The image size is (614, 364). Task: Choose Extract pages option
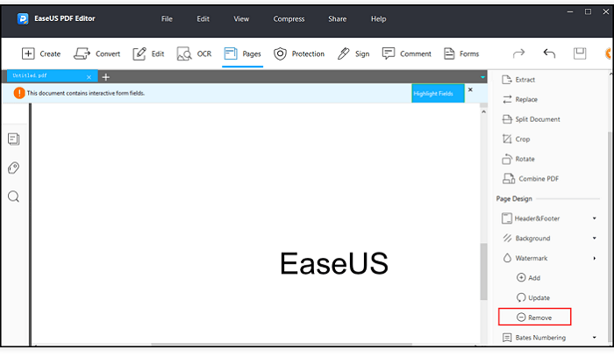(518, 80)
